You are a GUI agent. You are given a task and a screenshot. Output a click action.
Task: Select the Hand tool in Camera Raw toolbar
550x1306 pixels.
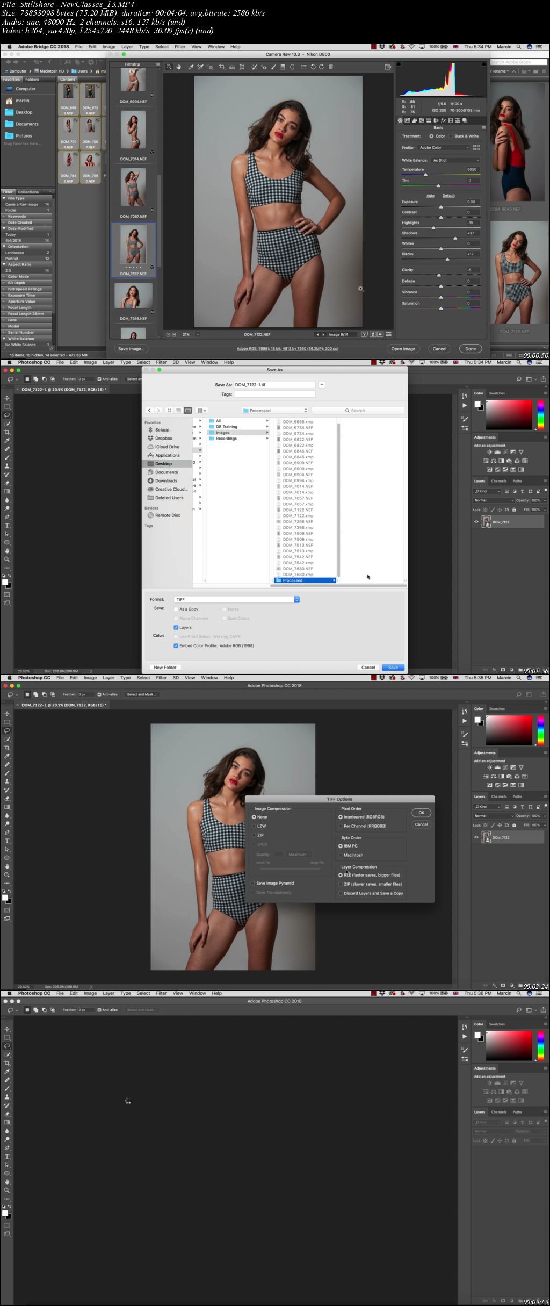[179, 67]
